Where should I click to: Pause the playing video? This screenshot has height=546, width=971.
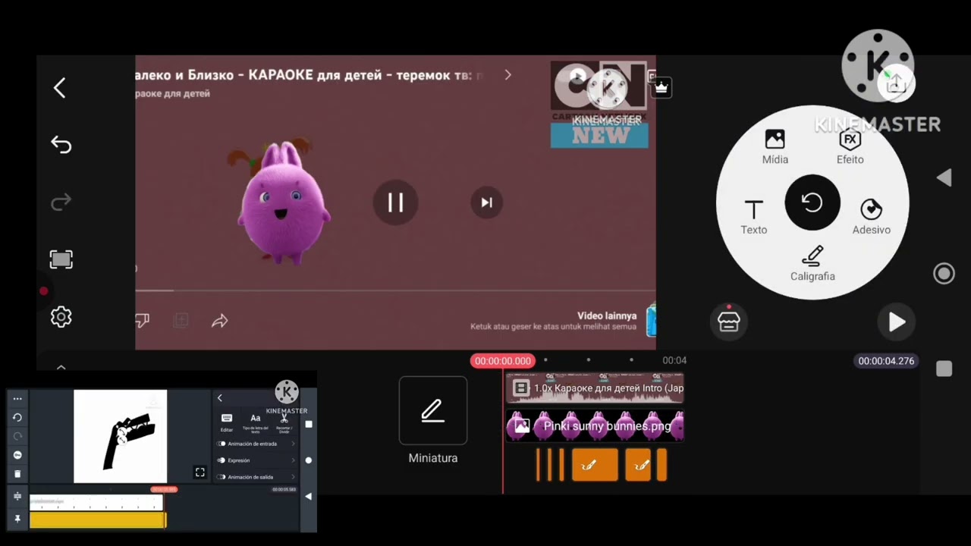[395, 202]
